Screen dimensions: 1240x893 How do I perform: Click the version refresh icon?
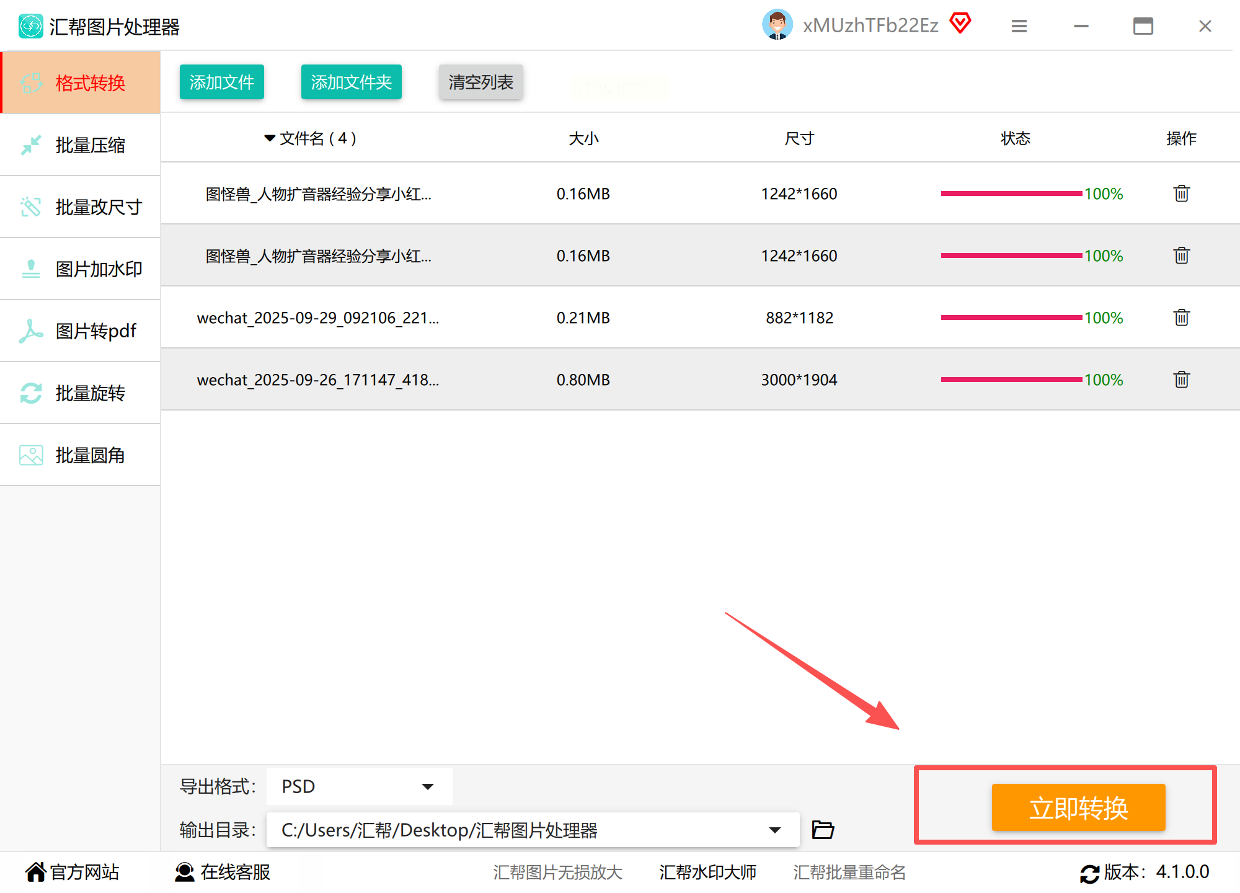pos(1089,873)
